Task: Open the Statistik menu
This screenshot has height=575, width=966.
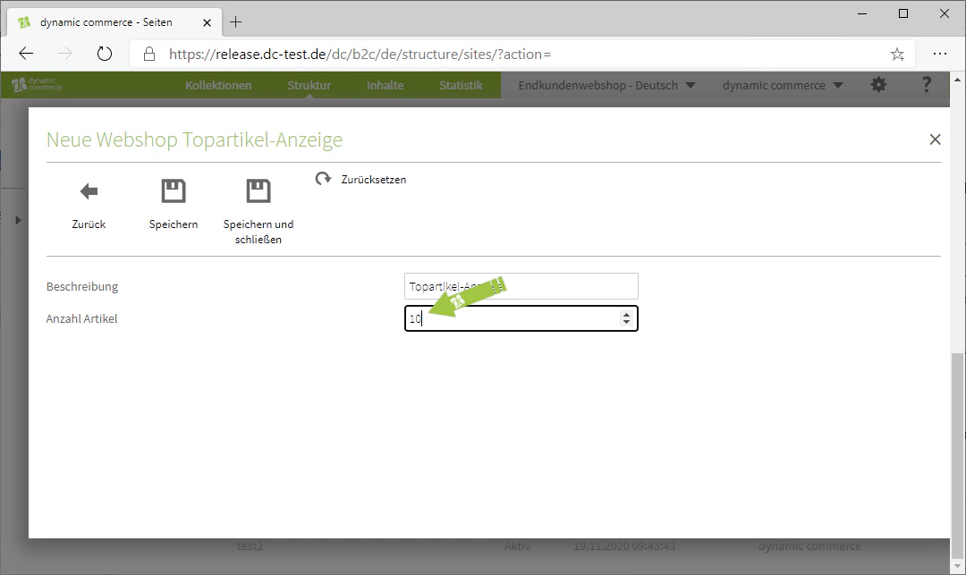Action: pos(461,86)
